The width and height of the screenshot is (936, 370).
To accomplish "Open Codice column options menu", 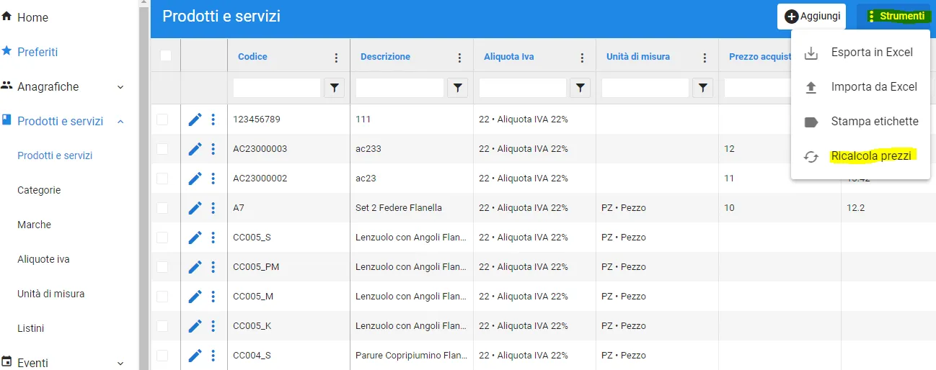I will click(336, 58).
